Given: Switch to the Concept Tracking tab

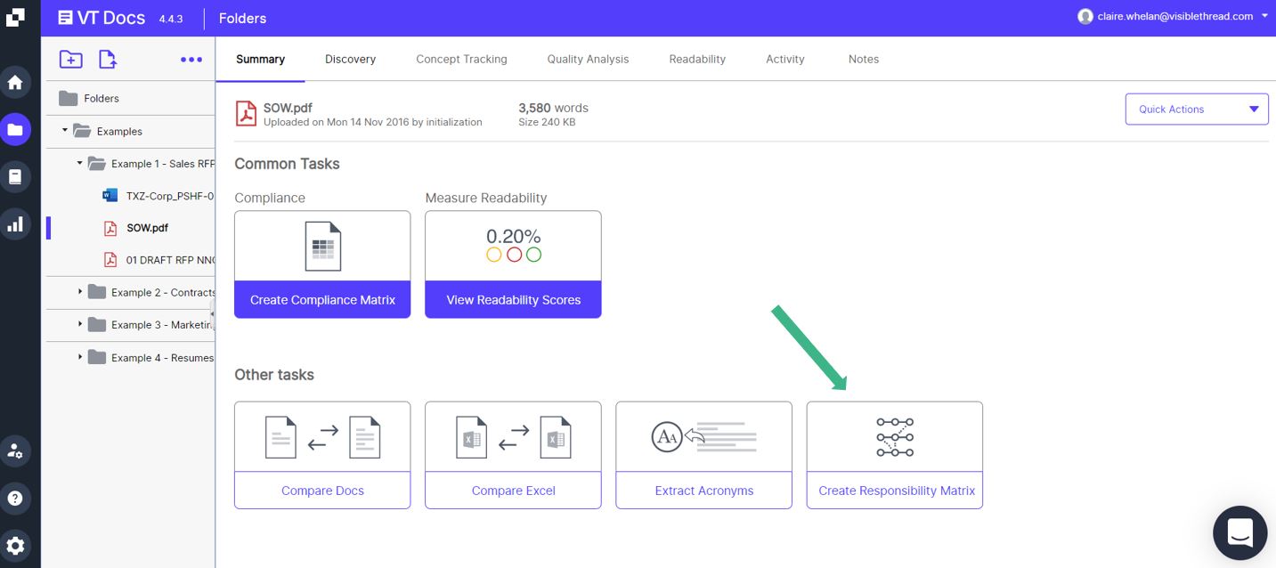Looking at the screenshot, I should [461, 60].
